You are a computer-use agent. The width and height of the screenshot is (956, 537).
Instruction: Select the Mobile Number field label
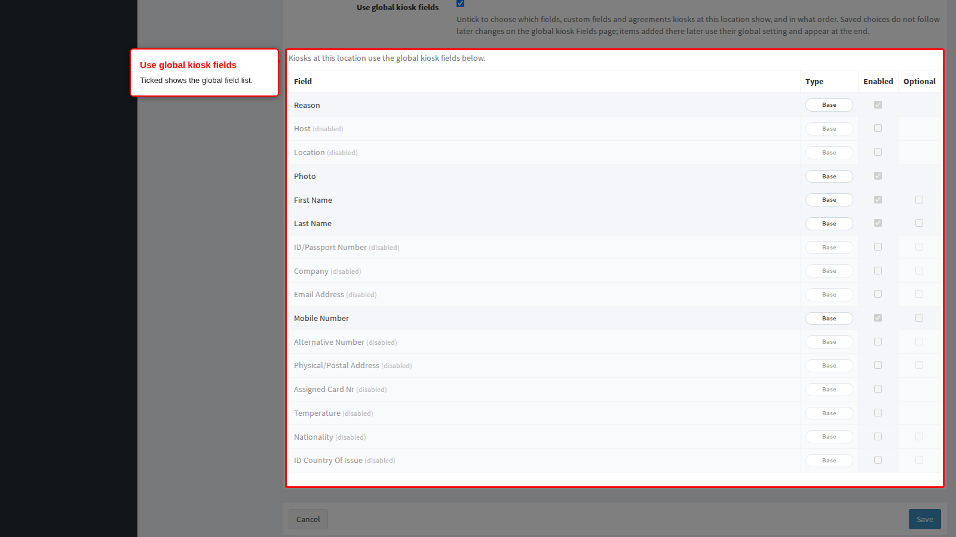point(321,318)
